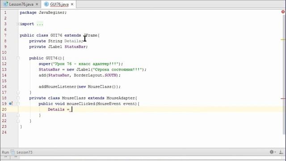This screenshot has width=286, height=161.
Task: Collapse the MouseClass class at line 18
Action: (18, 98)
